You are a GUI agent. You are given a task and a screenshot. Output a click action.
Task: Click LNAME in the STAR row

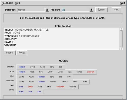pyautogui.click(x=21, y=77)
